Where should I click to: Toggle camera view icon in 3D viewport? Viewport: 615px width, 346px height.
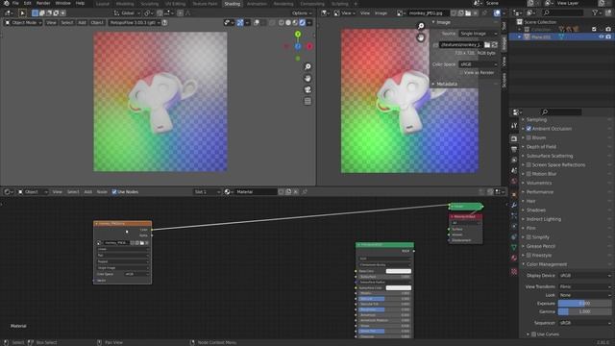click(307, 89)
